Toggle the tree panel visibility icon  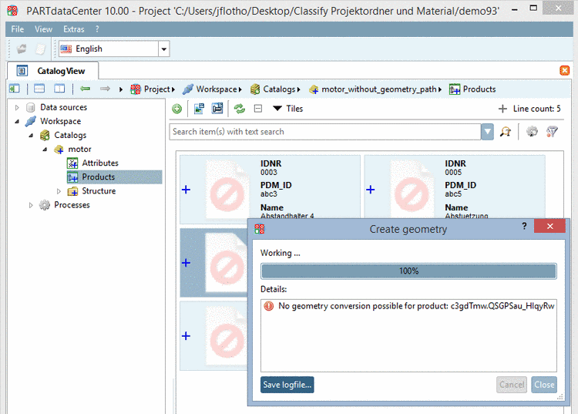[15, 89]
